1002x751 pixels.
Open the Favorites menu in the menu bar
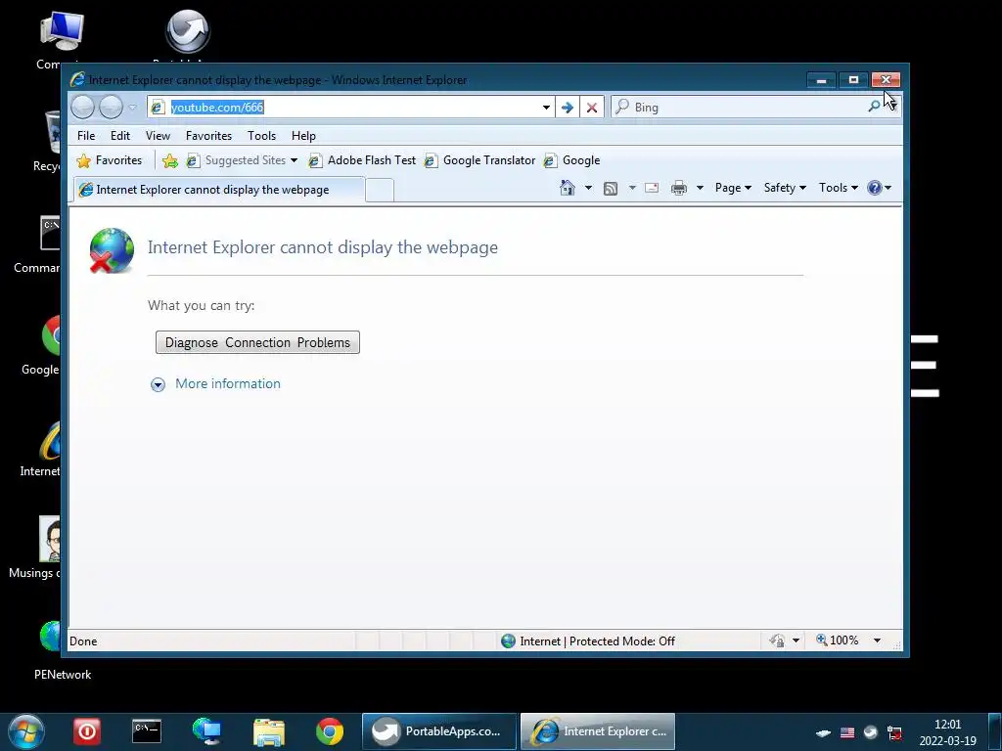[x=208, y=135]
